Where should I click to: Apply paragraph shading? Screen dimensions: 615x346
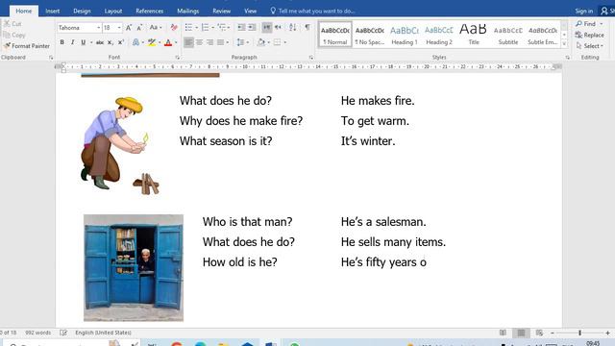click(x=260, y=42)
